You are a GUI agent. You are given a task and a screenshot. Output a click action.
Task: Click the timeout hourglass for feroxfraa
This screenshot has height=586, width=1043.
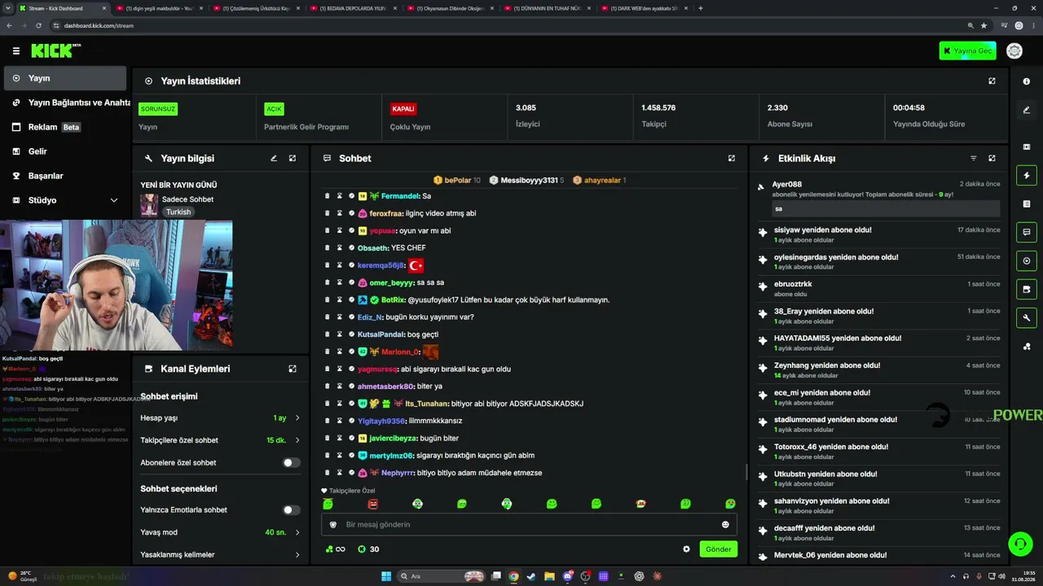(x=340, y=213)
